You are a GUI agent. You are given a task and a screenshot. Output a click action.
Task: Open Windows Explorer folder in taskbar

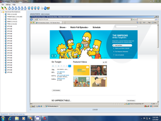17,118
